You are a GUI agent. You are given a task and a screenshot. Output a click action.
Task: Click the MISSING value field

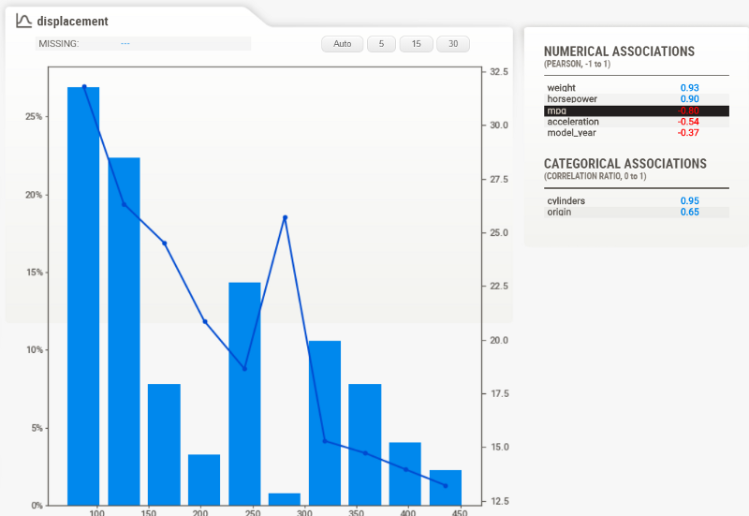click(x=143, y=43)
